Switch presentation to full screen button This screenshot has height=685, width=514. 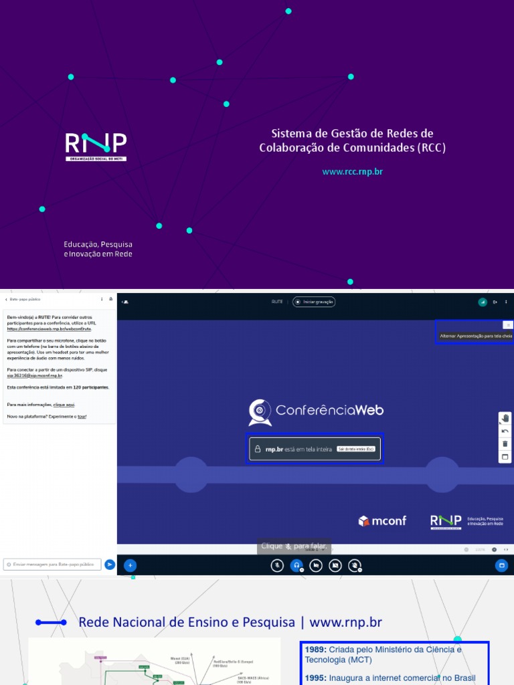pyautogui.click(x=507, y=325)
